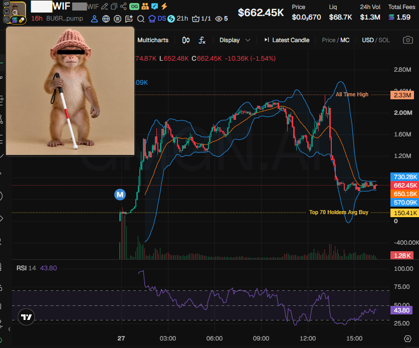The width and height of the screenshot is (419, 348).
Task: Click the 662.45K red price tag
Action: point(404,186)
